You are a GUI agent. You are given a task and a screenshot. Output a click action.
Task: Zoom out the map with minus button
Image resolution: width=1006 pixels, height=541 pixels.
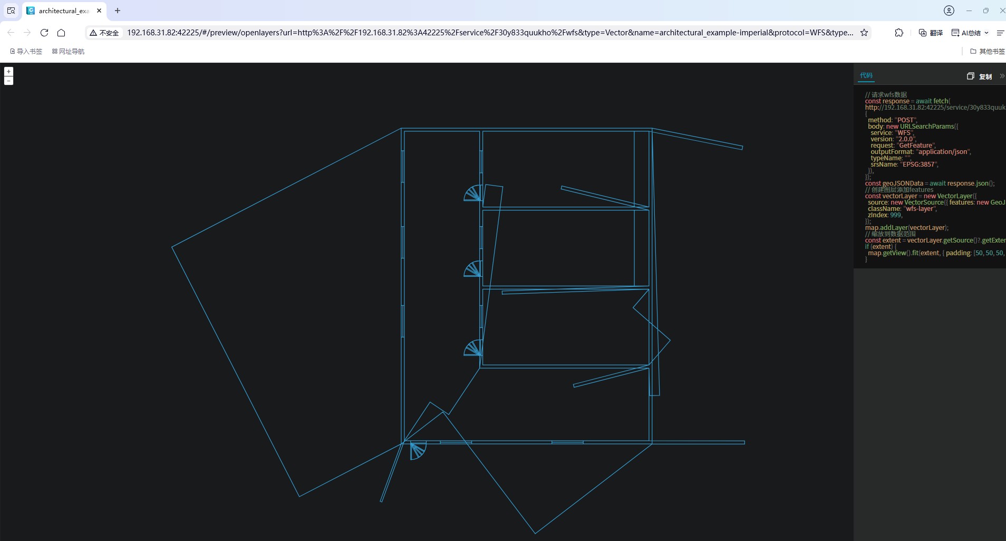coord(8,81)
